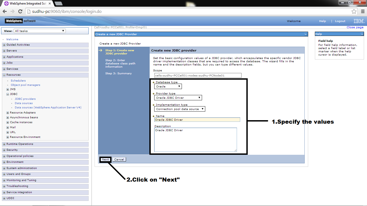This screenshot has height=206, width=367.
Task: Click the Next button
Action: [105, 159]
